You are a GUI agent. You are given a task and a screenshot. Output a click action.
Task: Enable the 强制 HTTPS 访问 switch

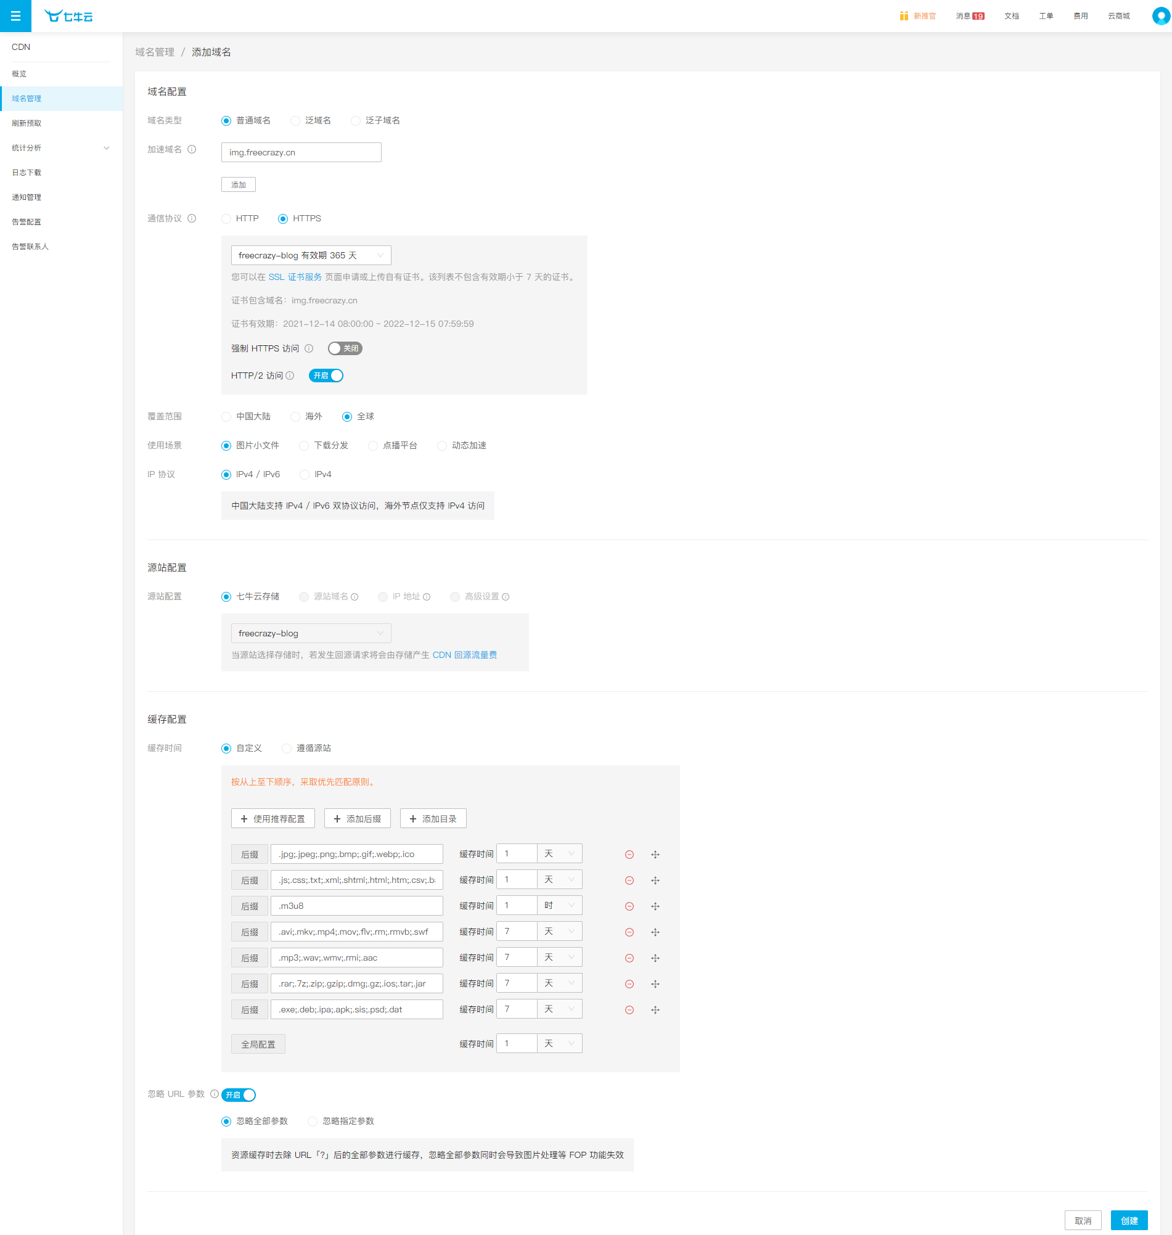click(345, 348)
